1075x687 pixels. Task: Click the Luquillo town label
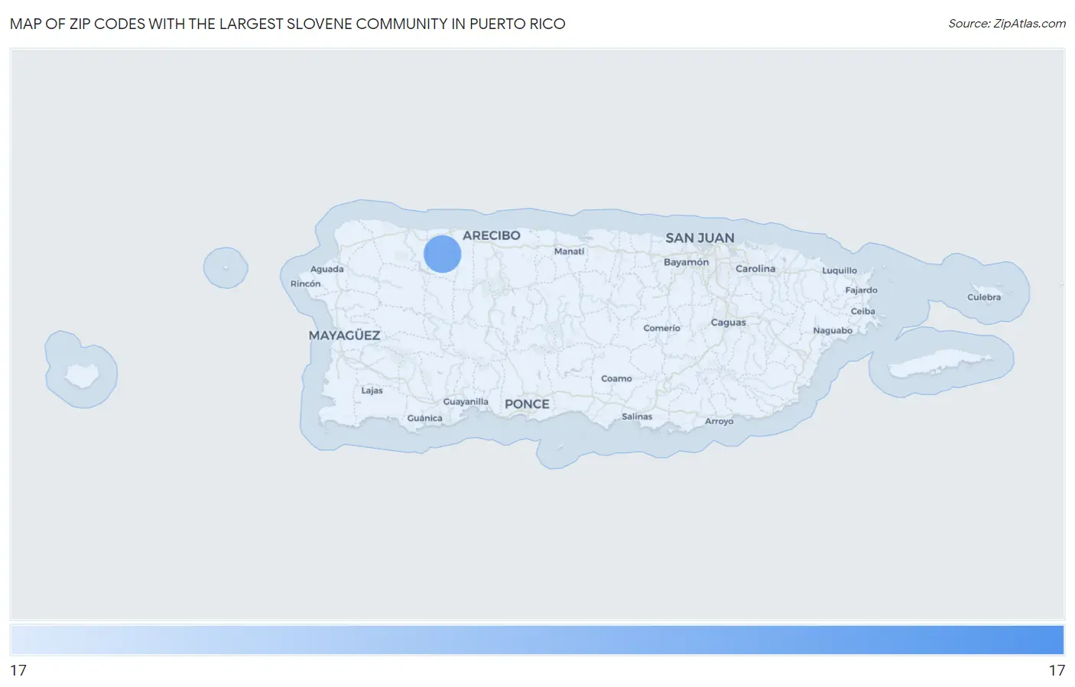[840, 271]
